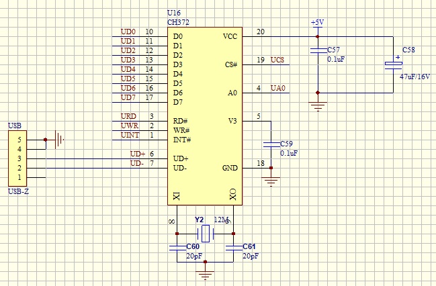Image resolution: width=436 pixels, height=286 pixels.
Task: Click the C60 designator label
Action: click(x=193, y=246)
